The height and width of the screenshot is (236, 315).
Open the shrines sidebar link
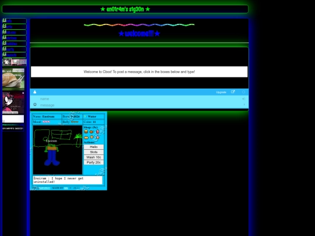point(14,38)
